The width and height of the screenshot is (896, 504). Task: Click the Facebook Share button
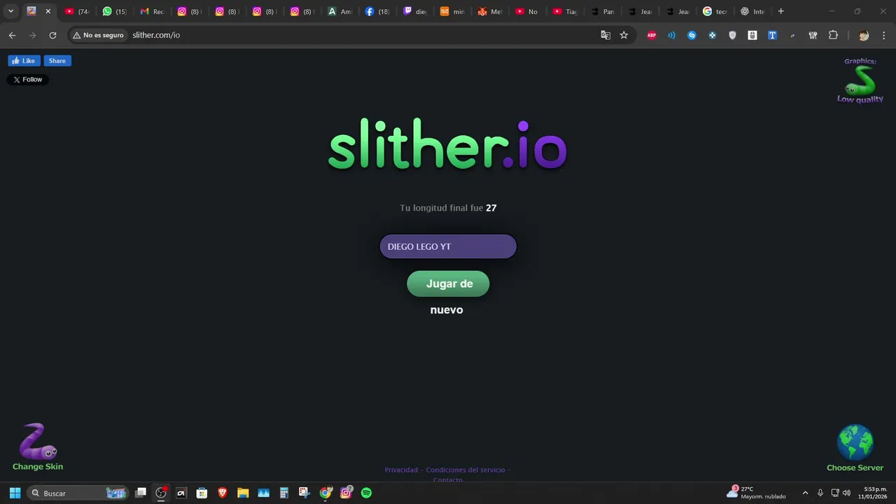(x=57, y=61)
